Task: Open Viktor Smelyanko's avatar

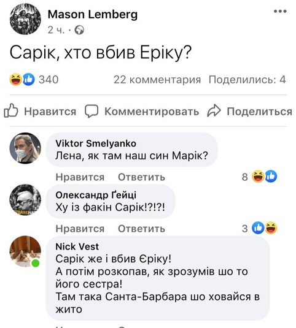Action: (25, 148)
